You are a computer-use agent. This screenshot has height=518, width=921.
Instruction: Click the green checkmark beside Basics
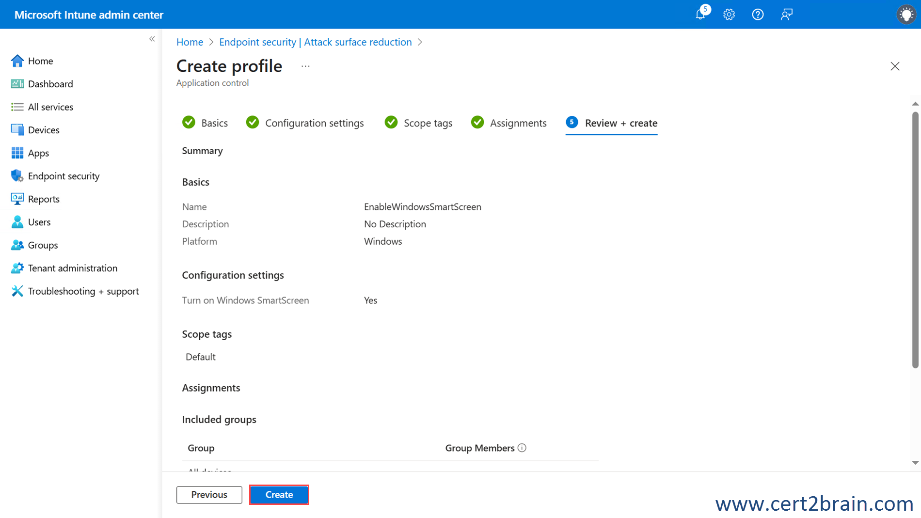(189, 122)
